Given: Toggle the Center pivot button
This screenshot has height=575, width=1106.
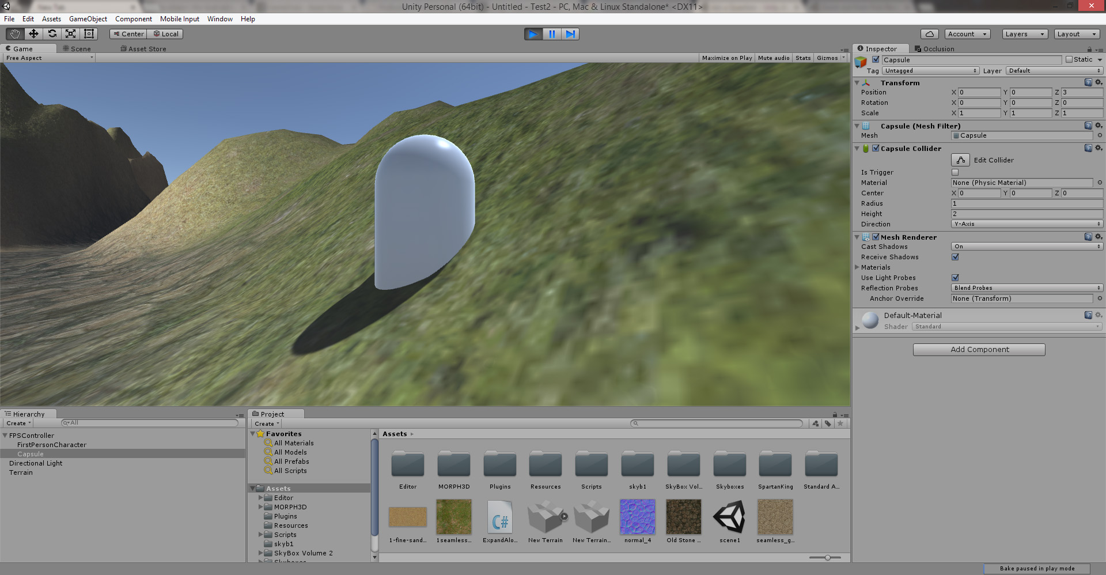Looking at the screenshot, I should coord(128,34).
